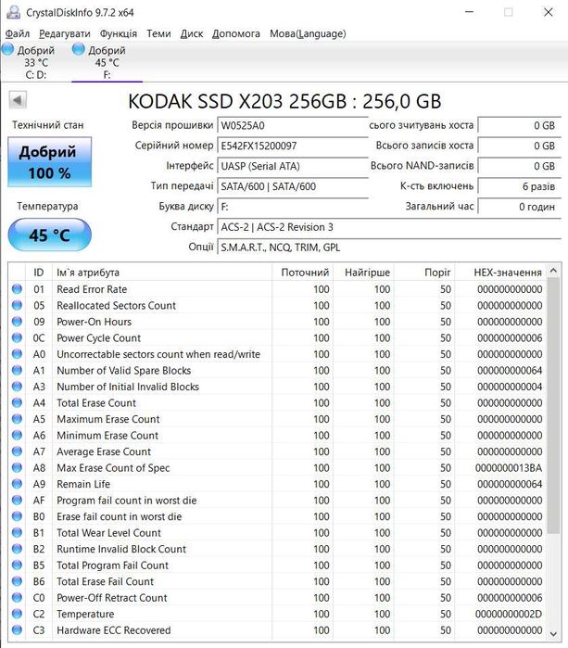This screenshot has height=648, width=568.
Task: Click status dot for Number of Valid Spare Blocks
Action: (x=17, y=370)
